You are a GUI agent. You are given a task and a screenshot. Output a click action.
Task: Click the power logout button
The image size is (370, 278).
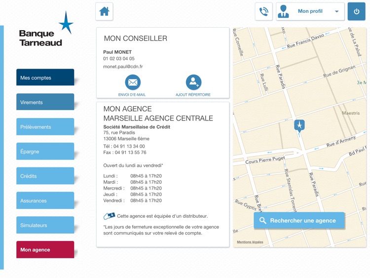pyautogui.click(x=356, y=11)
